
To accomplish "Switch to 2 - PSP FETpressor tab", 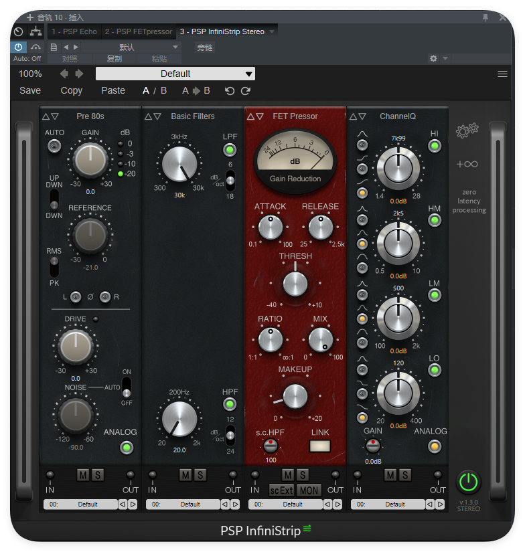I will pyautogui.click(x=139, y=31).
